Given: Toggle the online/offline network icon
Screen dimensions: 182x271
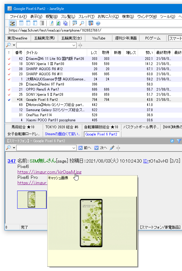Looking at the screenshot, I should click(12, 23).
